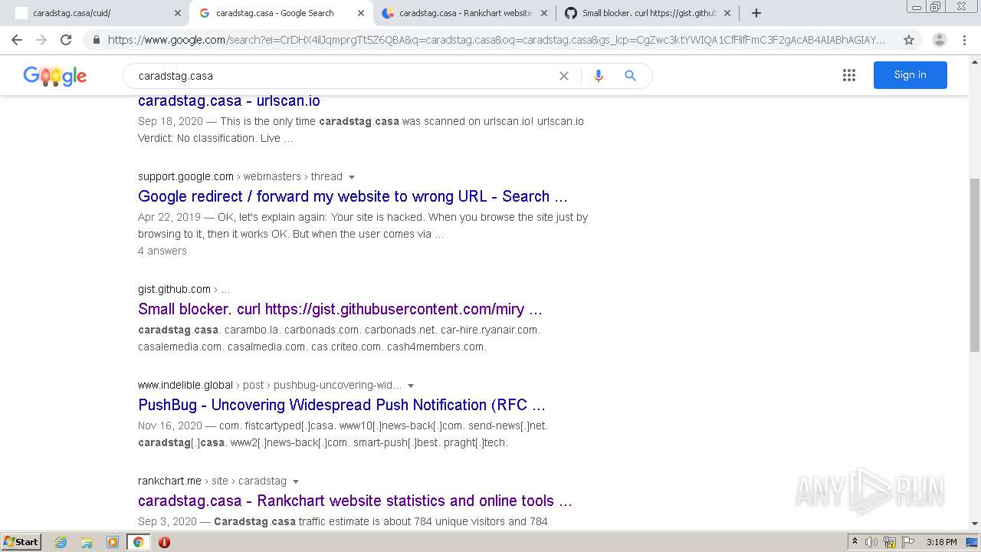
Task: Open Google redirect / forward my website result
Action: tap(353, 196)
